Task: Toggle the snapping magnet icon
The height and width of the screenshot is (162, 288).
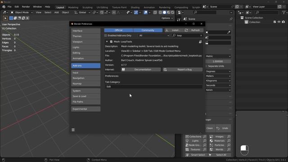Action: [x=102, y=13]
